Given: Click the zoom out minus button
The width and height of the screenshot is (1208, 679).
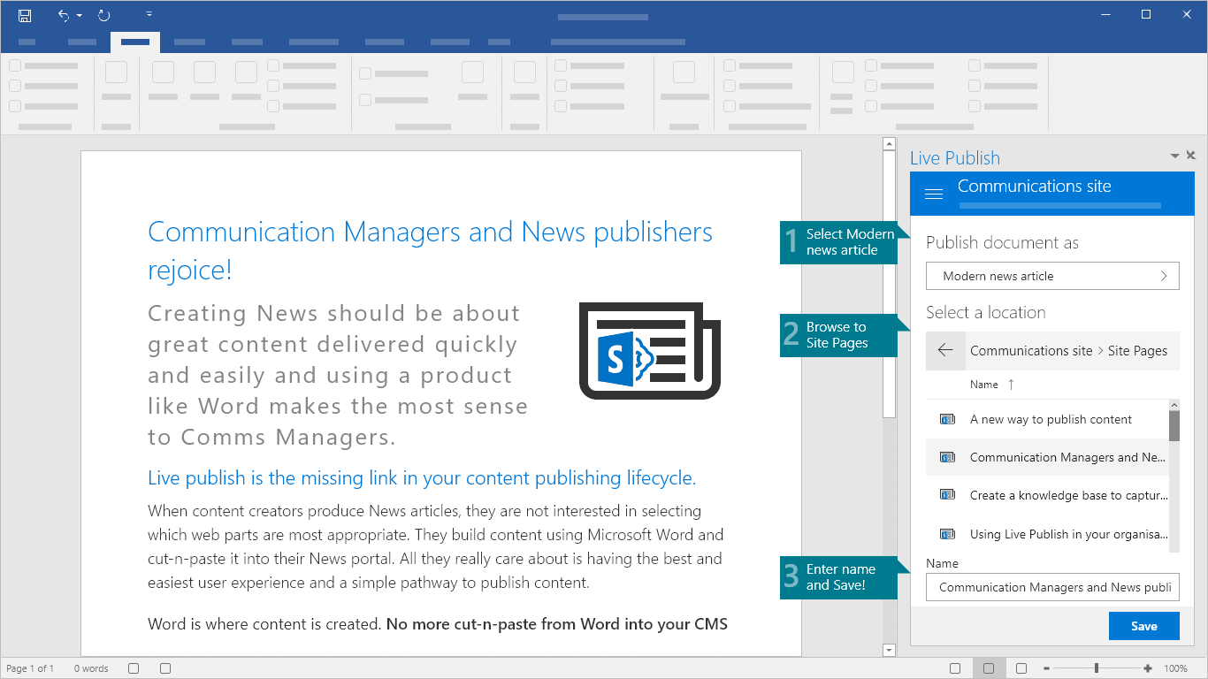Looking at the screenshot, I should [1046, 668].
